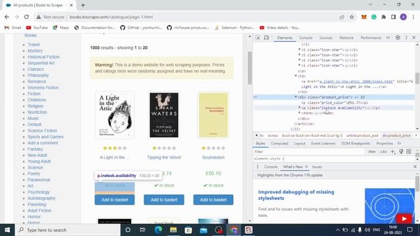Viewport: 420px width, 236px height.
Task: Share this page icon in the address bar
Action: click(x=342, y=17)
